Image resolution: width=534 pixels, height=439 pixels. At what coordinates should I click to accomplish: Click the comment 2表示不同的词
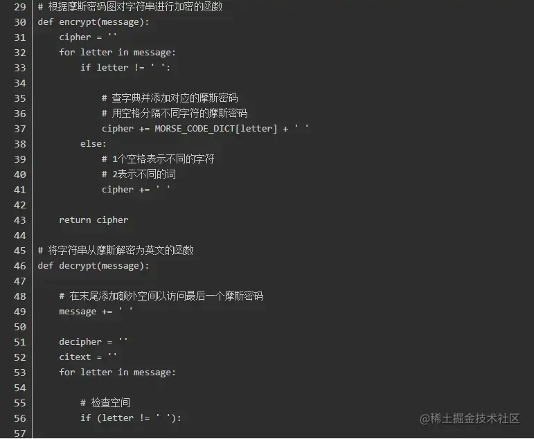(139, 174)
